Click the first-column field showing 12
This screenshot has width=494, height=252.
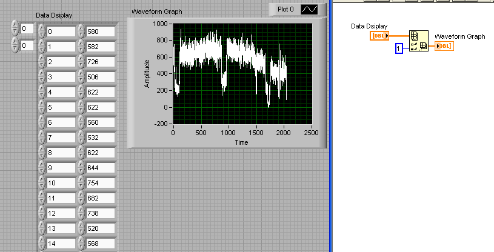click(x=61, y=213)
